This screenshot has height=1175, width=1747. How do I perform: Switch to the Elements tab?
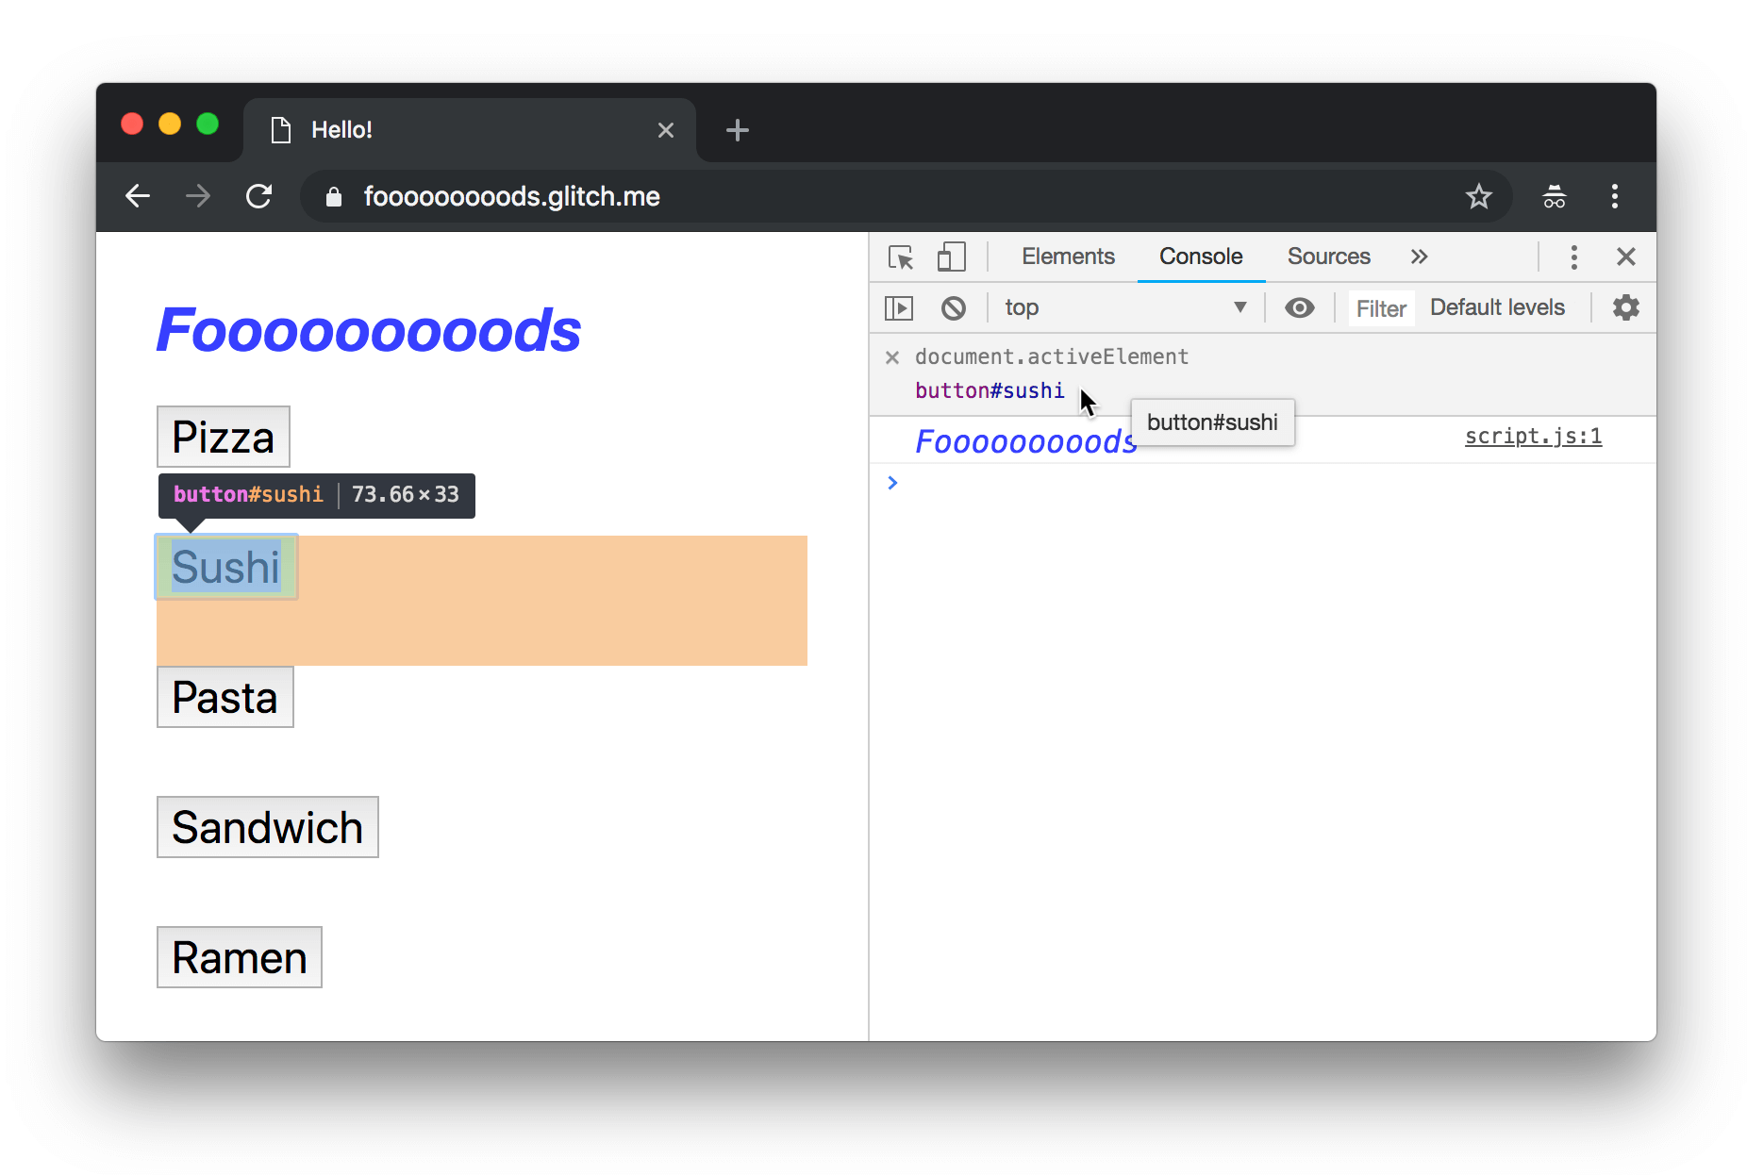[x=1067, y=257]
